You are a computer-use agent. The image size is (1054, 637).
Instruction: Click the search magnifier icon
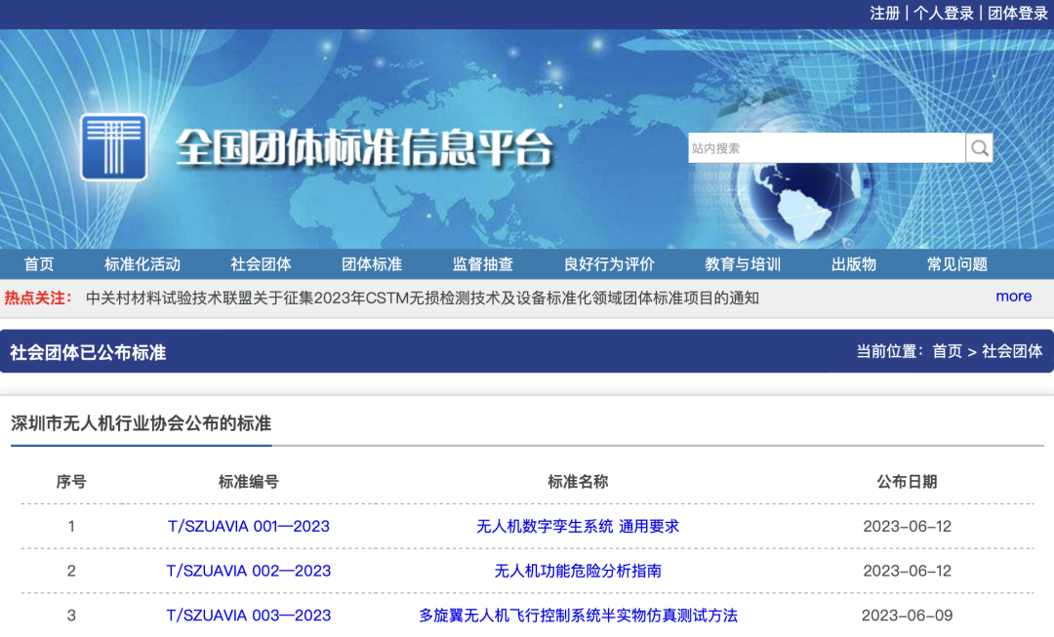tap(980, 148)
